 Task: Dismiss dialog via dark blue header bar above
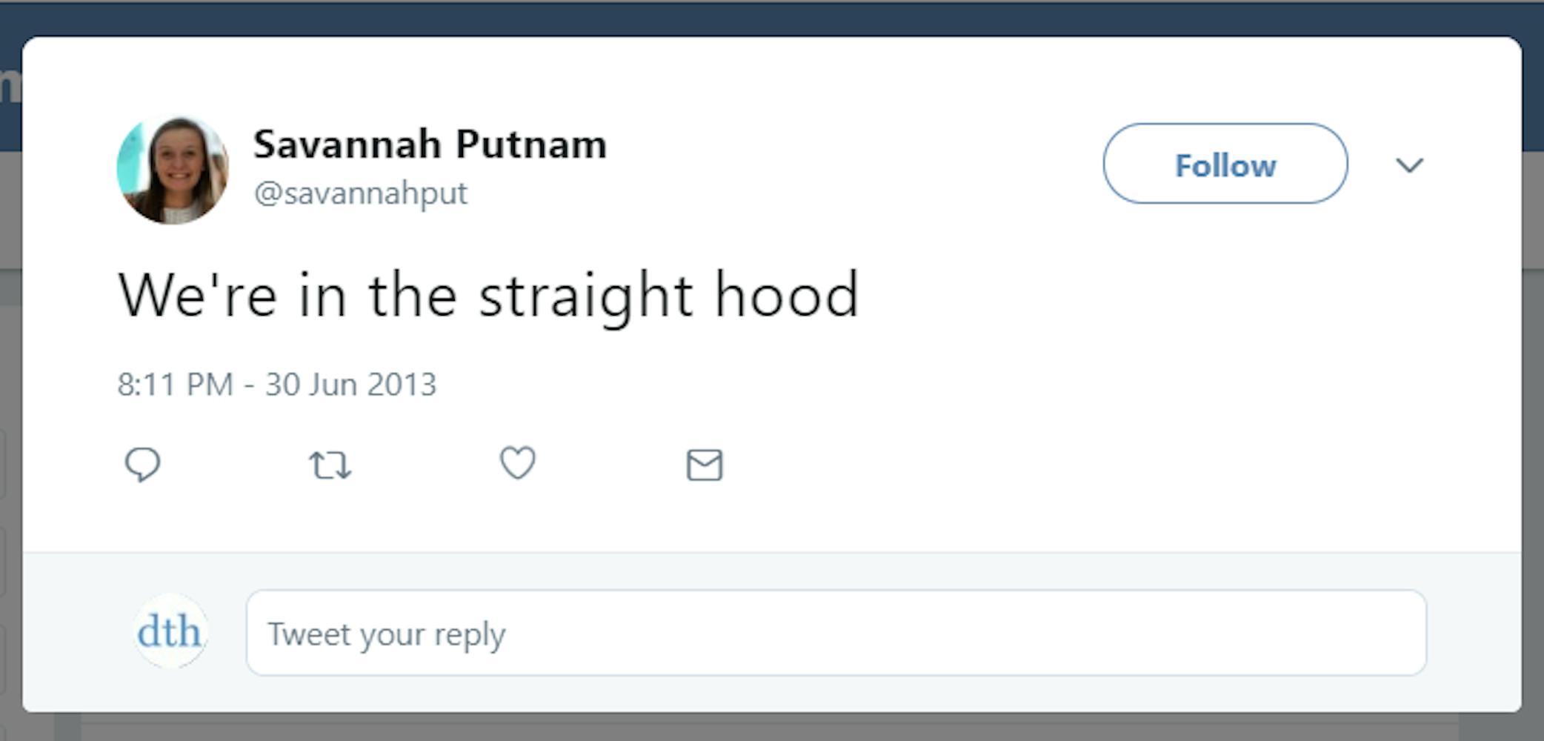[x=771, y=19]
